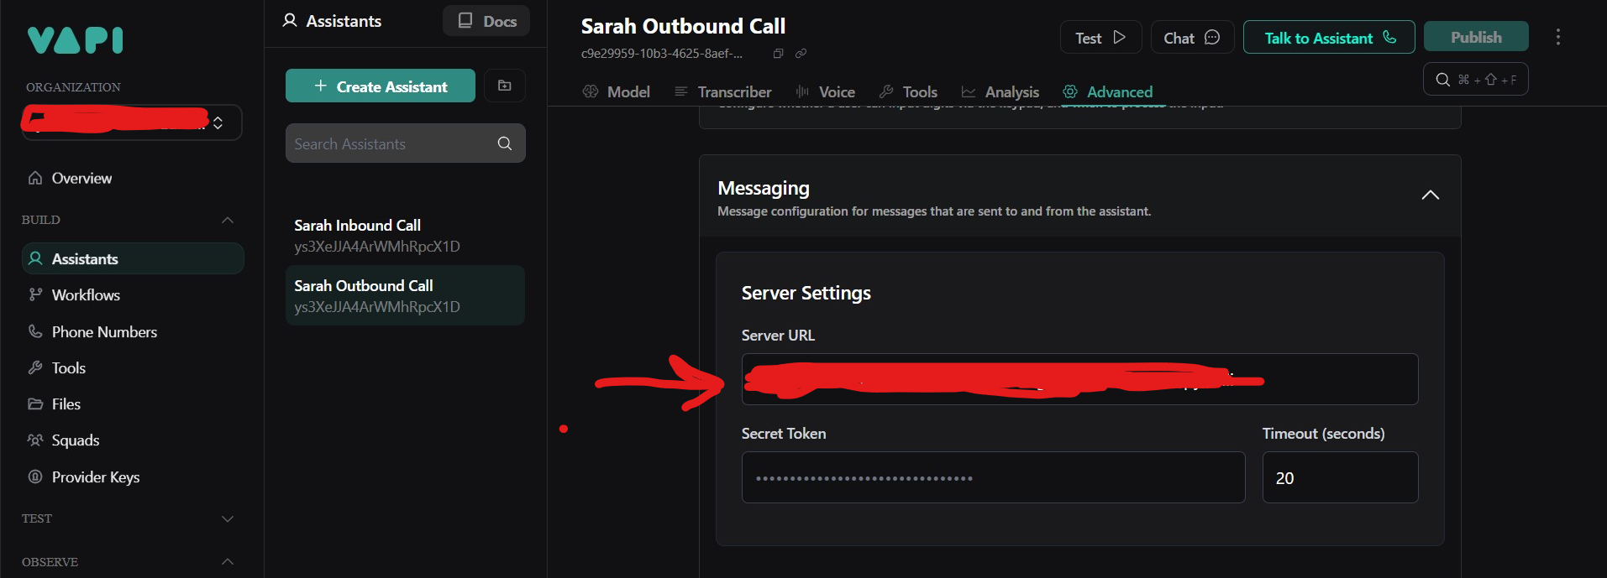Click the Squads people icon

coord(35,440)
